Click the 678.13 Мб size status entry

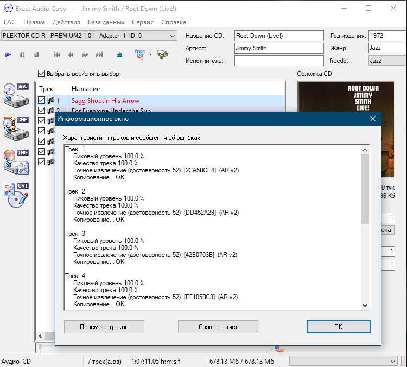[241, 361]
